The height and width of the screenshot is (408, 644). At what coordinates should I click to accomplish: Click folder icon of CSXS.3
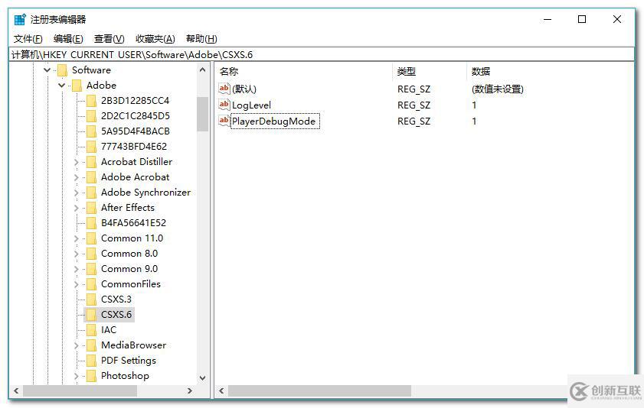91,300
